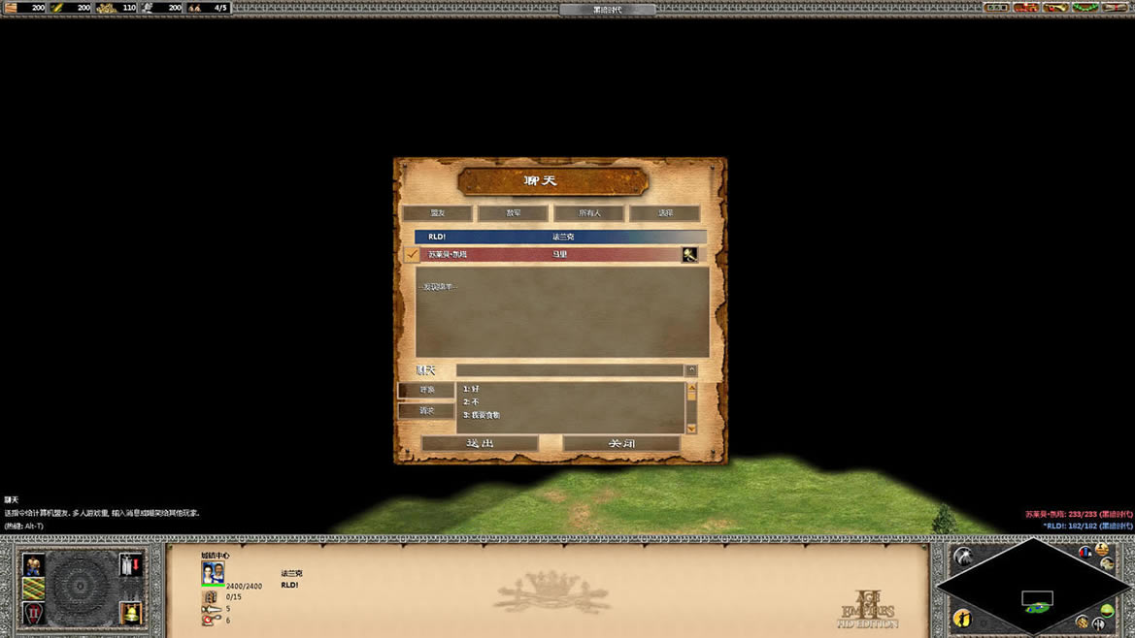Select the 盟友 (Allies) tab
Image resolution: width=1135 pixels, height=638 pixels.
[x=438, y=213]
